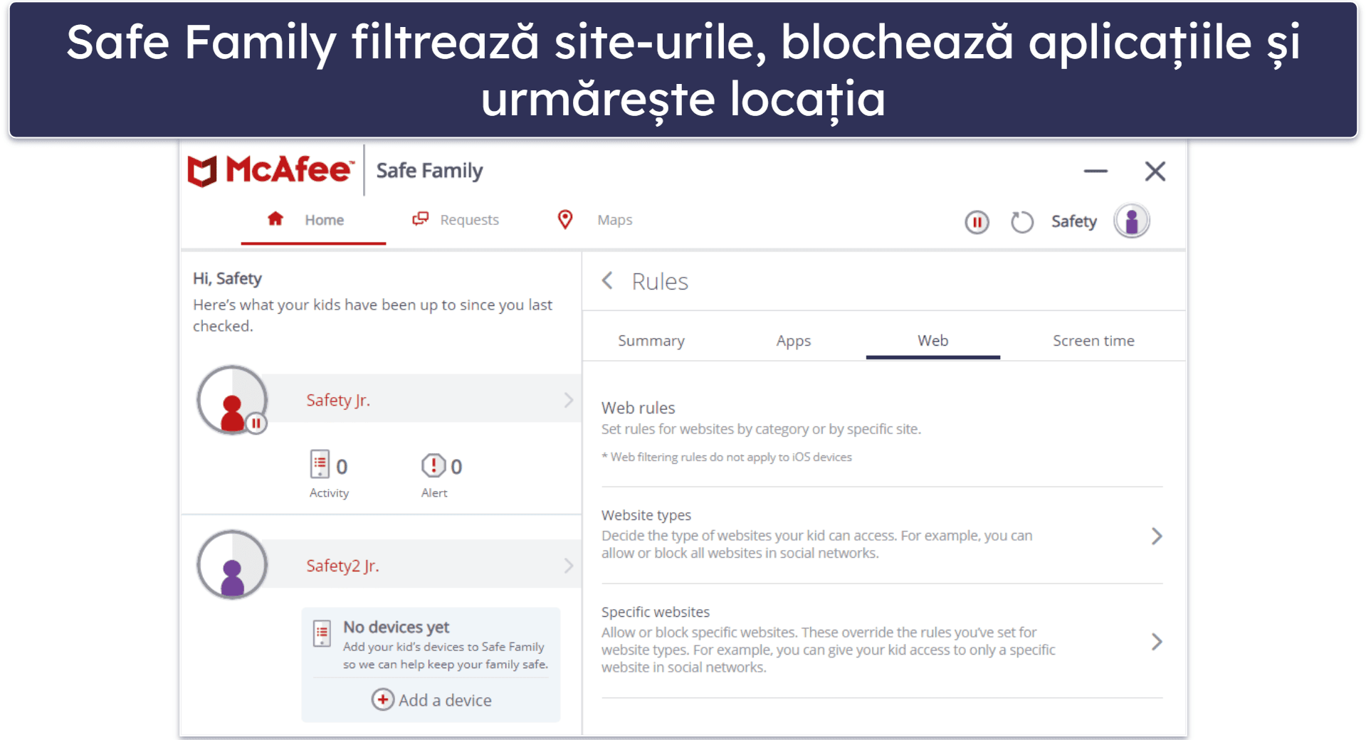Select the Web tab
The height and width of the screenshot is (740, 1366).
pos(932,341)
